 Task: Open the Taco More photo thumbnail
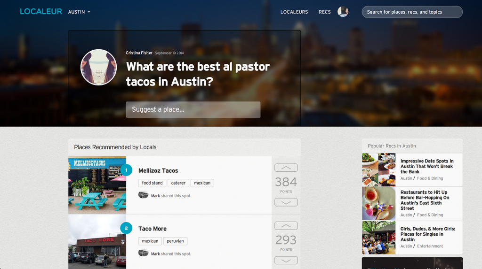click(97, 242)
